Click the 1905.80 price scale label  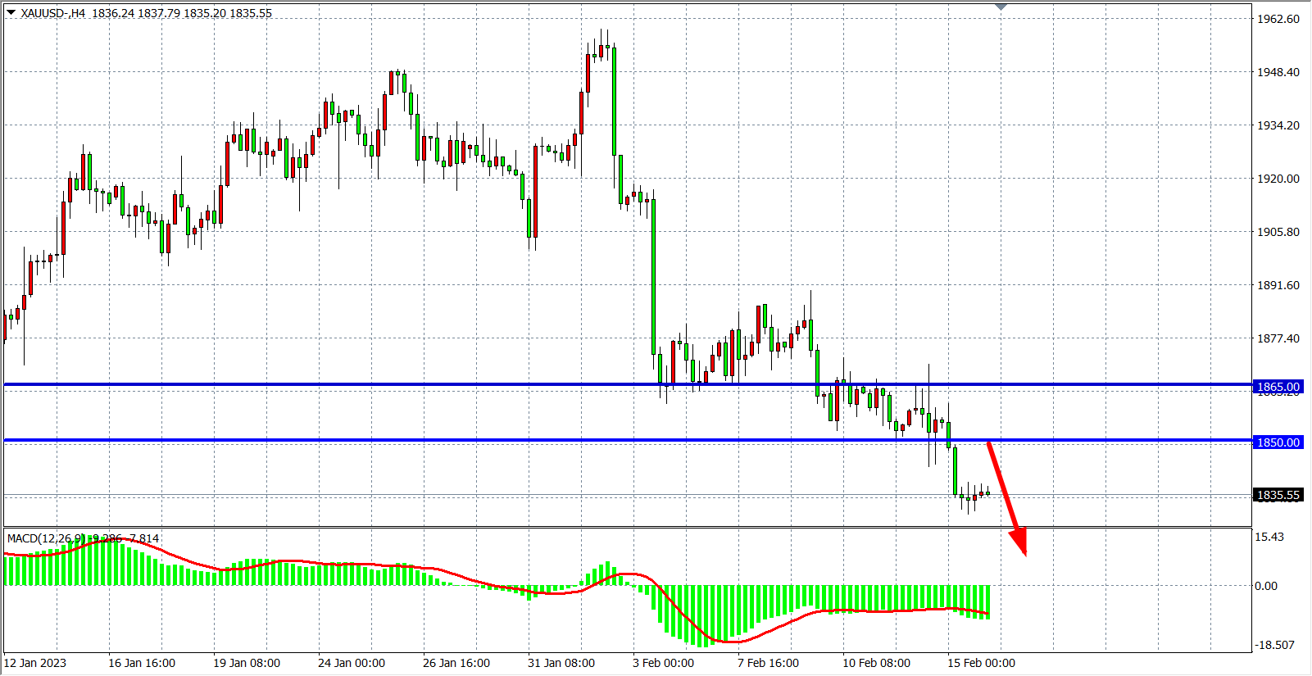pyautogui.click(x=1278, y=232)
